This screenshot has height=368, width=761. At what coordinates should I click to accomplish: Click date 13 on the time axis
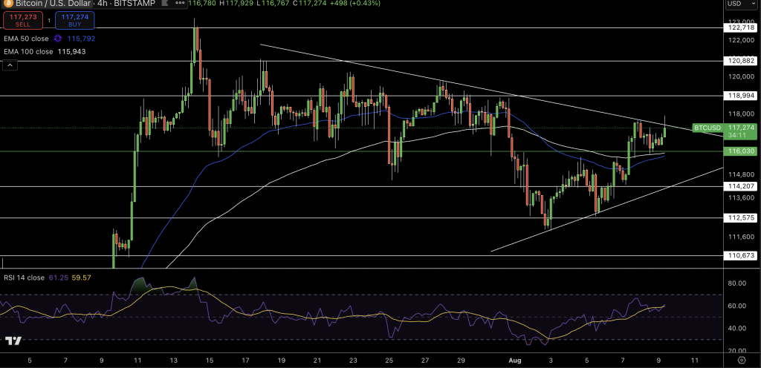coord(174,361)
